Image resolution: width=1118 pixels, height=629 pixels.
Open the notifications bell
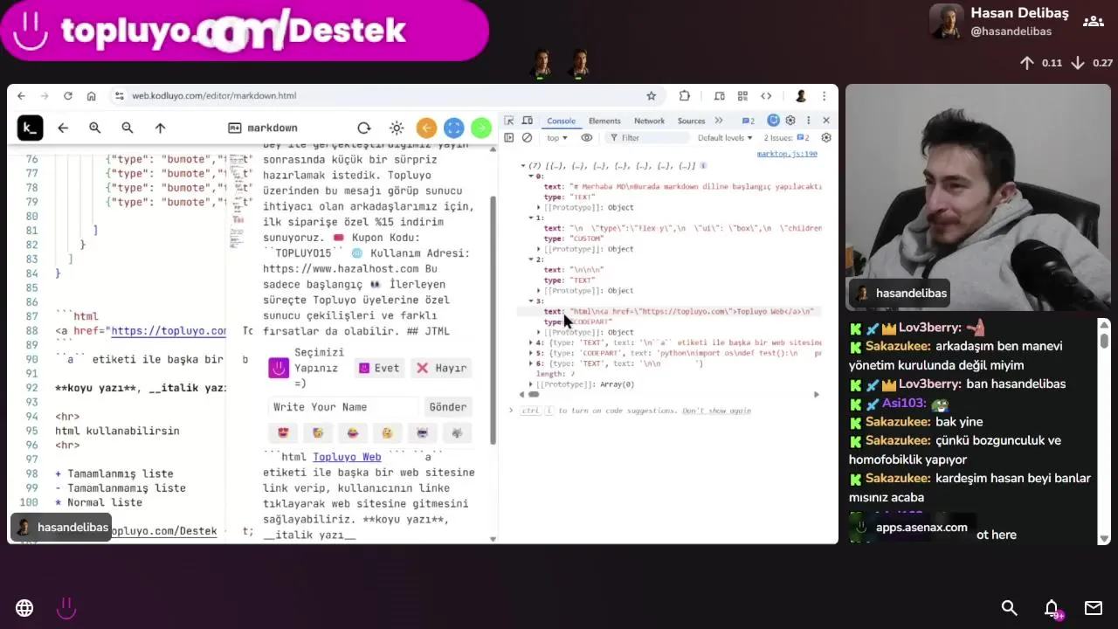pos(1052,608)
